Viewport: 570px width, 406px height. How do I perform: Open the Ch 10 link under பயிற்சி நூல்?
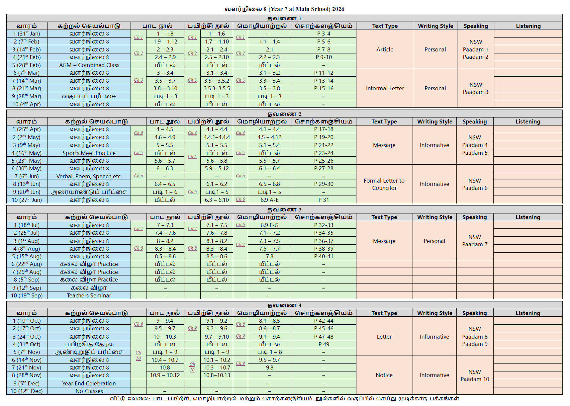point(192,367)
